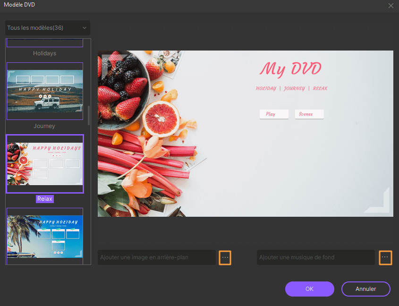Click the template list vertical scrollbar

click(88, 116)
